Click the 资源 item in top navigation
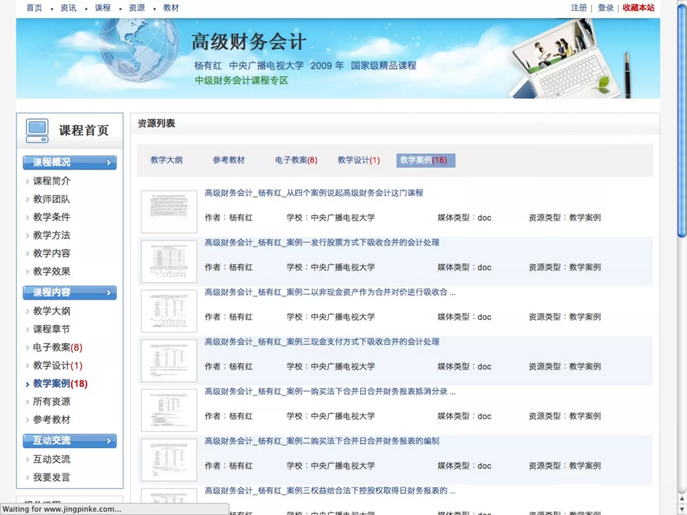The width and height of the screenshot is (687, 515). click(x=137, y=8)
